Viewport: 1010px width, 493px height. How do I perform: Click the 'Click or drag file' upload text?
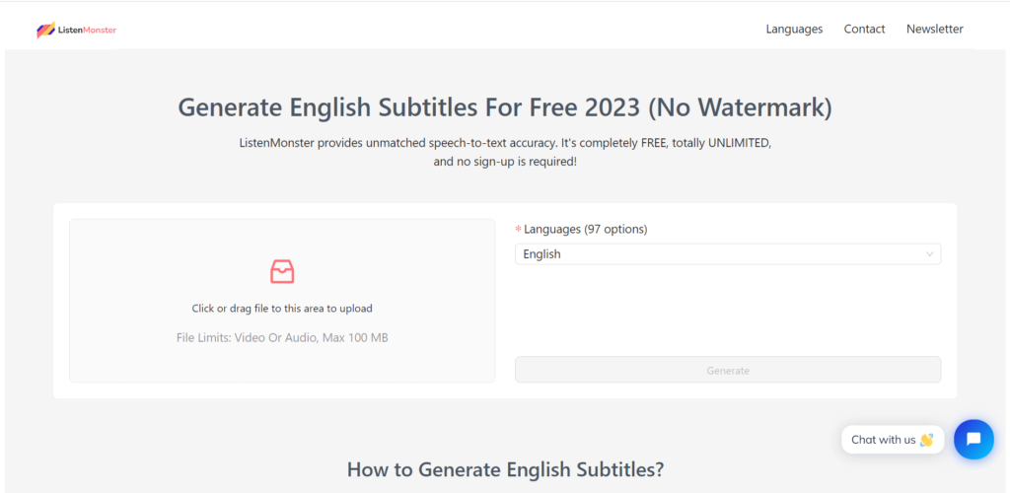(x=282, y=309)
